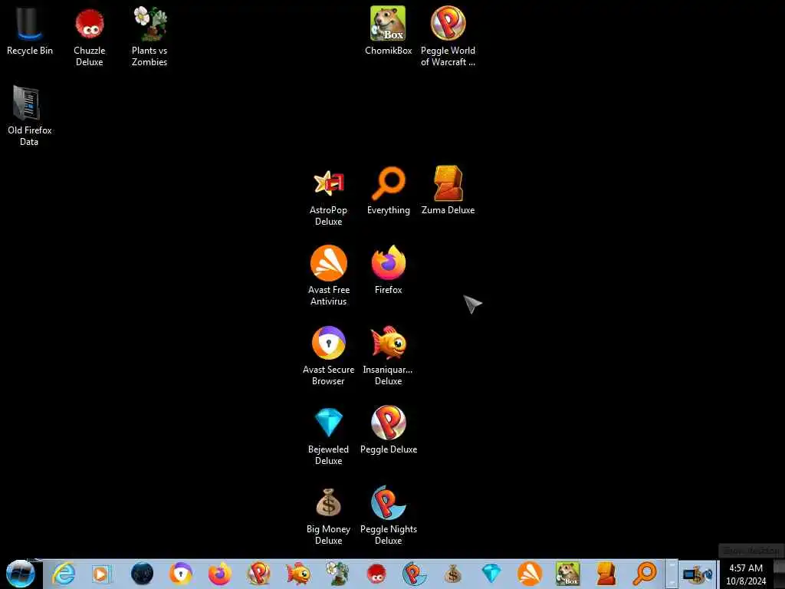Image resolution: width=785 pixels, height=589 pixels.
Task: Select the Everything desktop shortcut
Action: [388, 190]
